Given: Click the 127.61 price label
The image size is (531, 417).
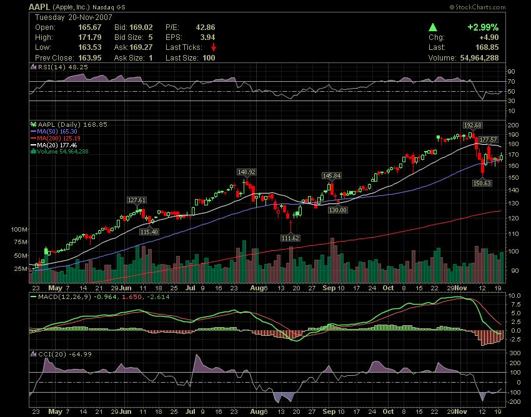Looking at the screenshot, I should [x=136, y=200].
